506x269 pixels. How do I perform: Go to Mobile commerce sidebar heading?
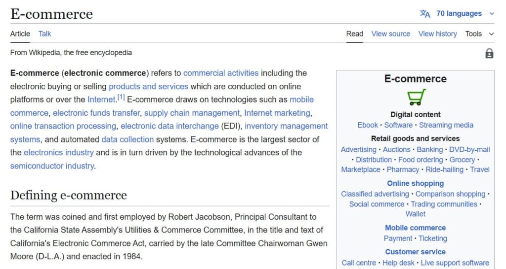coord(415,228)
